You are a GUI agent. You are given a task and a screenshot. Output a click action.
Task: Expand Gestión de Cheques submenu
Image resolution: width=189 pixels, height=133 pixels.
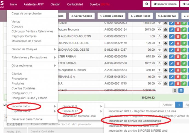pos(33,49)
